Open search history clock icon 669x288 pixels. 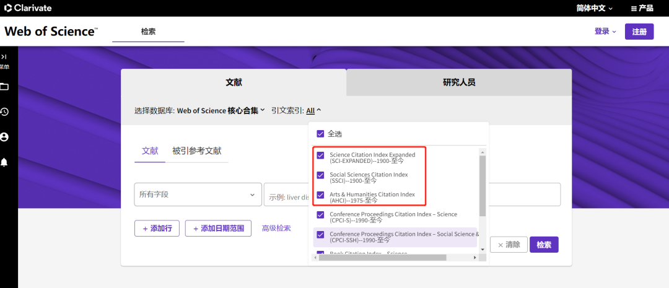click(x=4, y=111)
